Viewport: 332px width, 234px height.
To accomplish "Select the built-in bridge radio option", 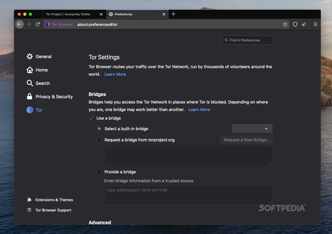I will (x=99, y=129).
